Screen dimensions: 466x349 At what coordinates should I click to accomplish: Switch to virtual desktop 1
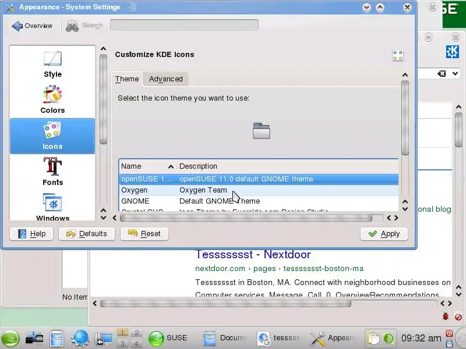(122, 333)
